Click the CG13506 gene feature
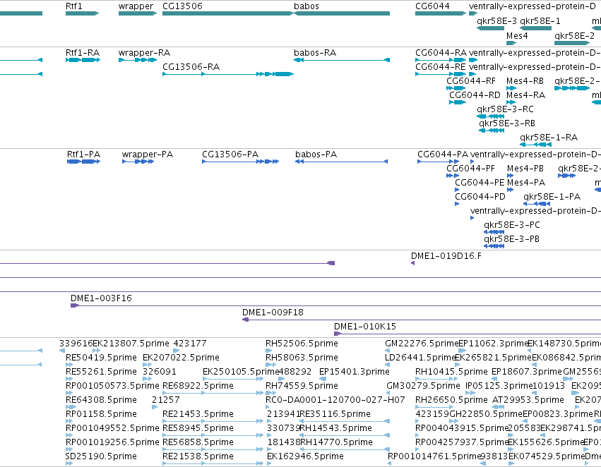The width and height of the screenshot is (601, 467). click(x=227, y=13)
